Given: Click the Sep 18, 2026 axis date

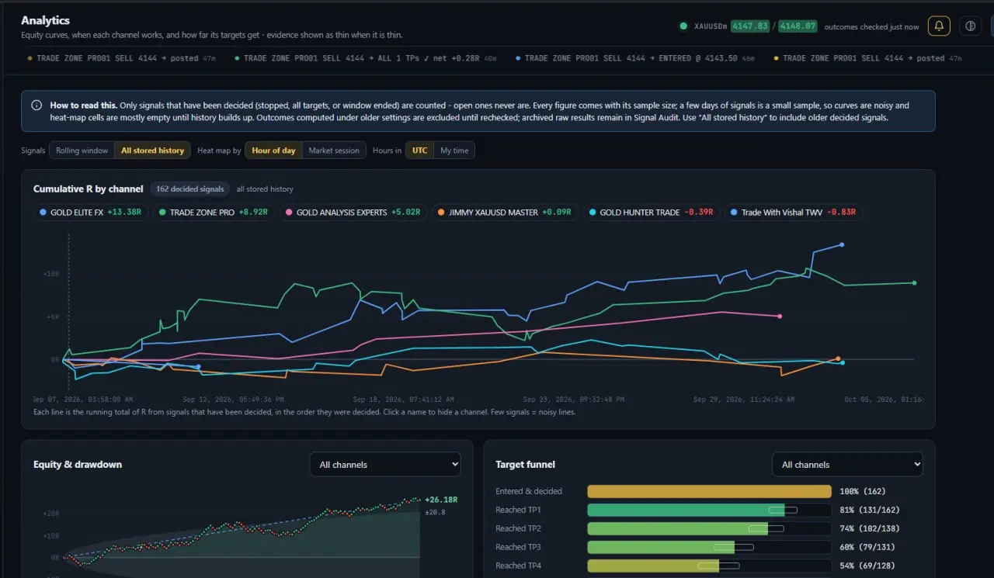Looking at the screenshot, I should tap(405, 400).
